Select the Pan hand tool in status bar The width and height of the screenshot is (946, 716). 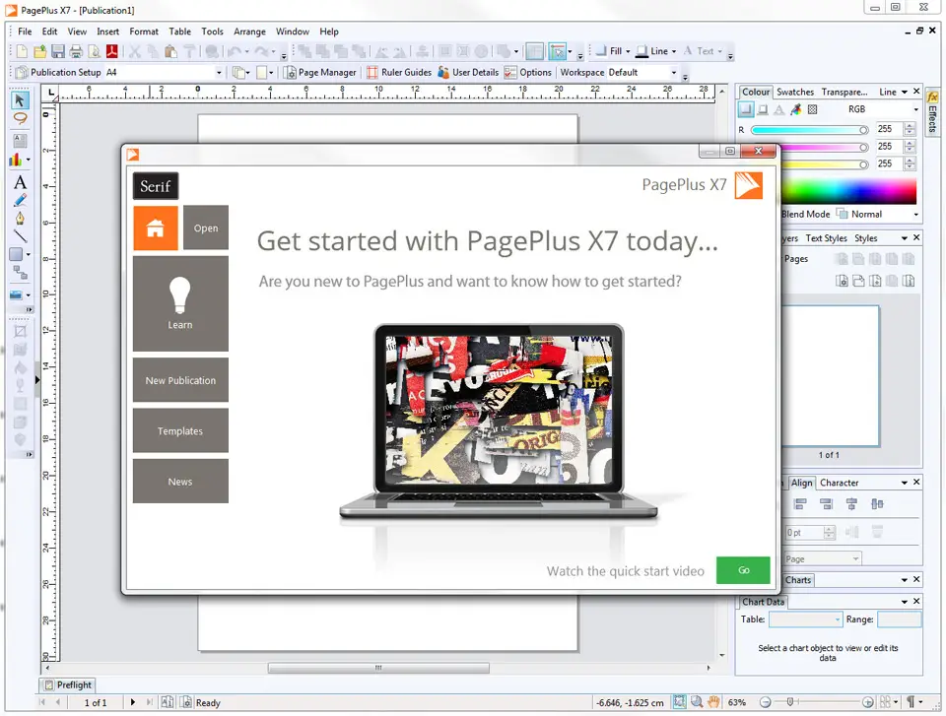pyautogui.click(x=713, y=702)
